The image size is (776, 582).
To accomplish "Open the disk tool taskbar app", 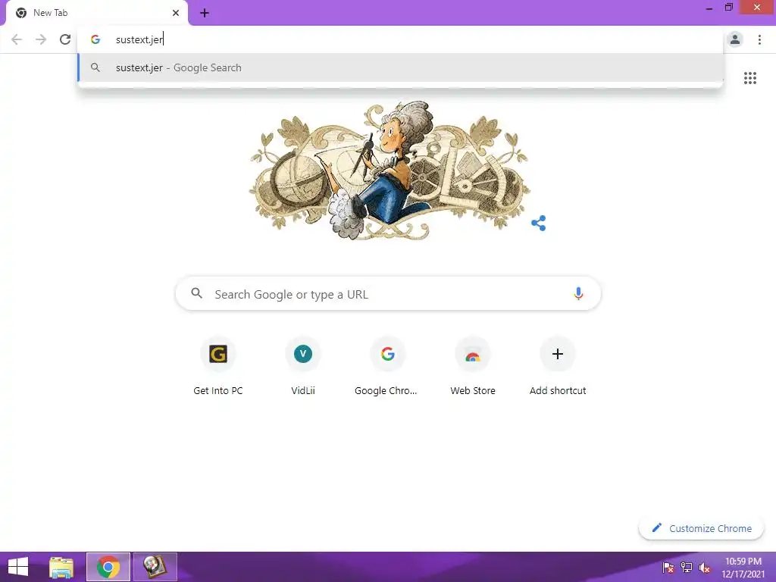I will pos(155,567).
